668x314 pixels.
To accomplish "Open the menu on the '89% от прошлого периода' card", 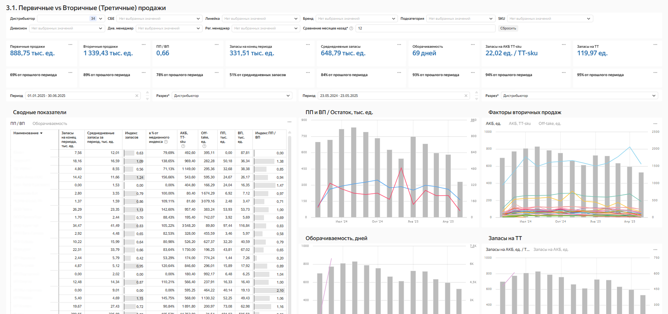I will click(144, 72).
